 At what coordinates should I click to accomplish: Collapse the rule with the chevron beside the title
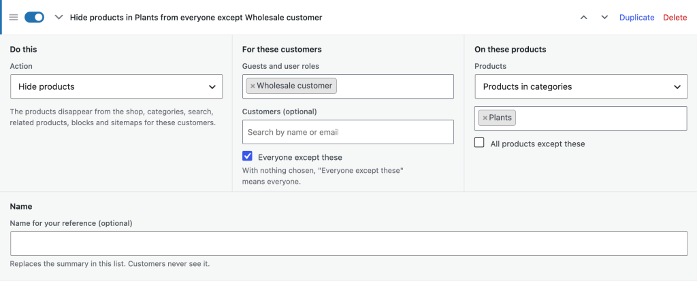click(59, 17)
